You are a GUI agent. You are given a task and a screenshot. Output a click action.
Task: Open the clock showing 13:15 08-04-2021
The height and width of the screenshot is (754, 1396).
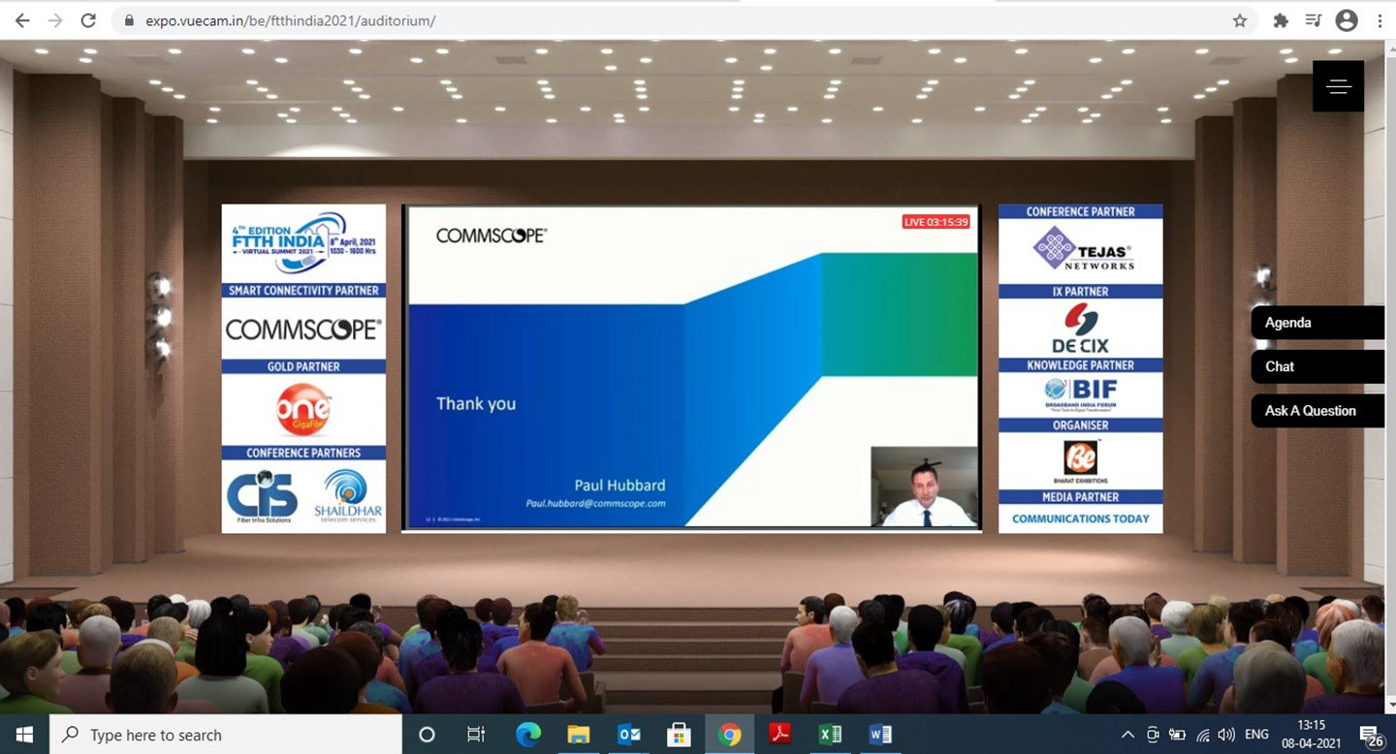(x=1311, y=735)
